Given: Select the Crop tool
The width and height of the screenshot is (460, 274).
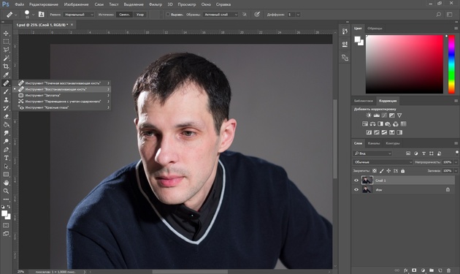Looking at the screenshot, I should 6,66.
